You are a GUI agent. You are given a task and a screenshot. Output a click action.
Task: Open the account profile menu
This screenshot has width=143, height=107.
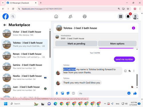(x=135, y=17)
